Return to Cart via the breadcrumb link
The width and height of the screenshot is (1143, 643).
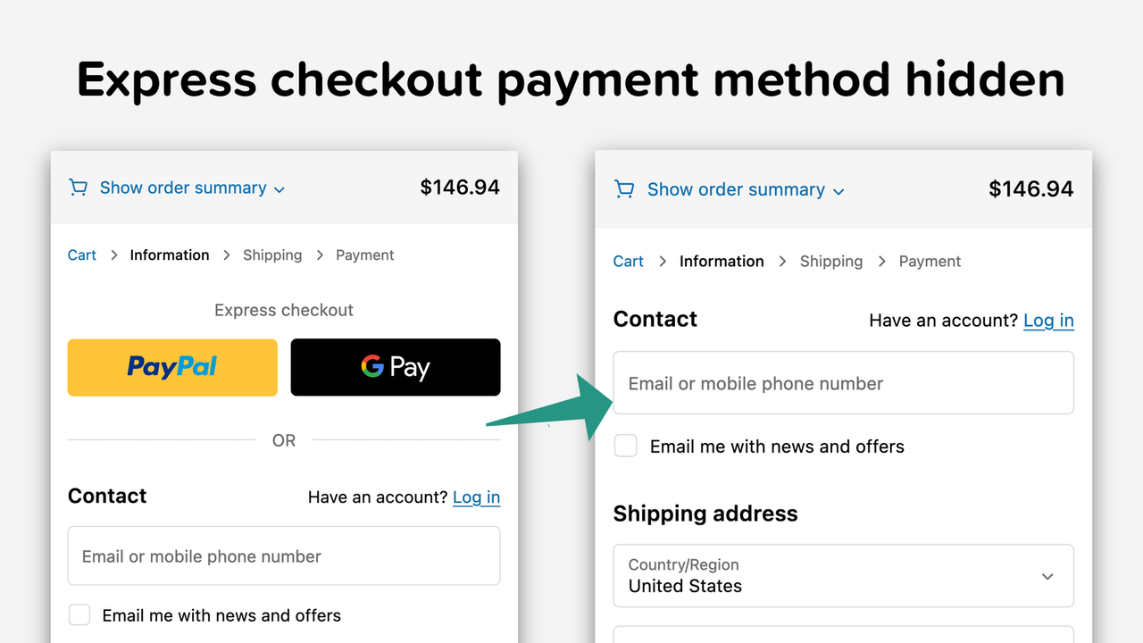(628, 261)
